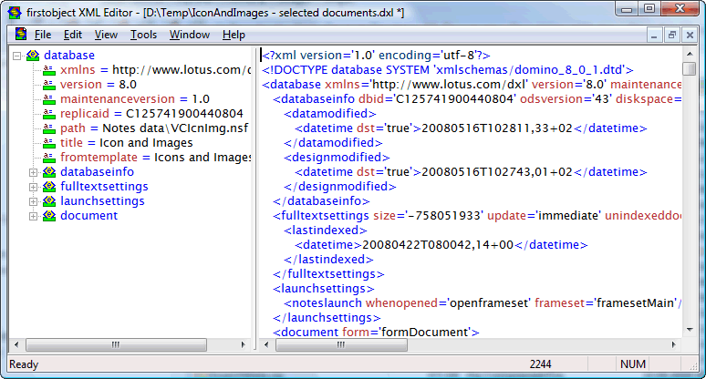
Task: Open the Window menu
Action: 189,35
